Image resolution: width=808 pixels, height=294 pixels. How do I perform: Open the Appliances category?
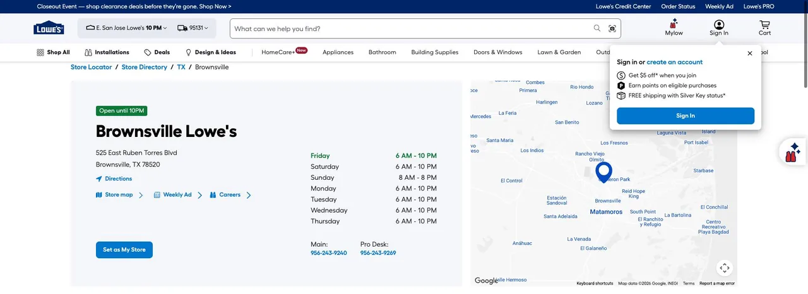(338, 52)
